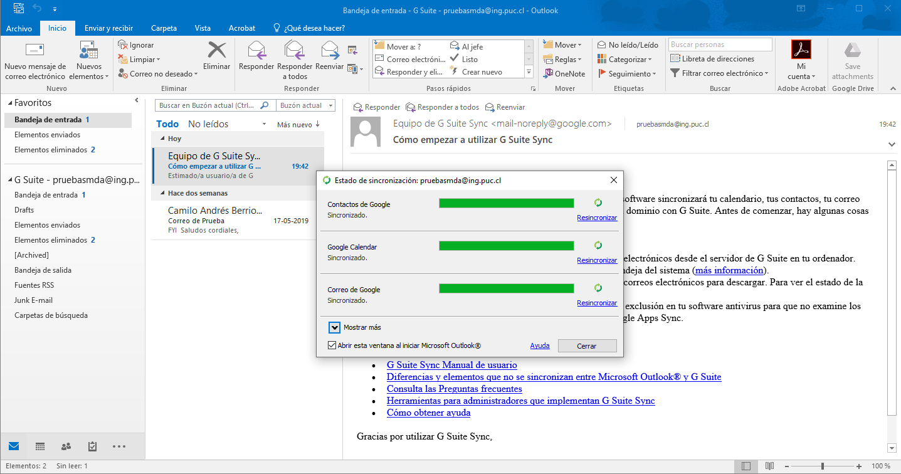Expand the Pasos rápidos gallery
The height and width of the screenshot is (474, 901).
point(529,73)
